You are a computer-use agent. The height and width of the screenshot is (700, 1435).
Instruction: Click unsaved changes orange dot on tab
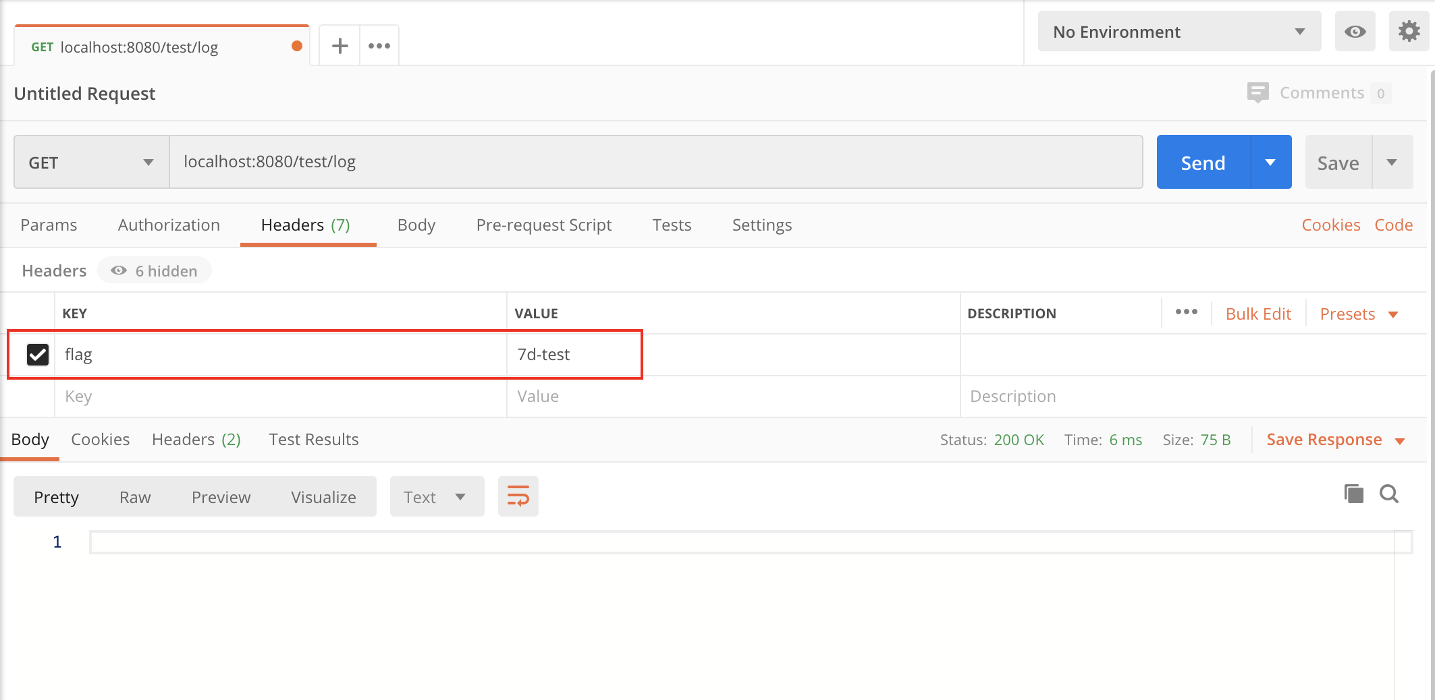click(296, 46)
